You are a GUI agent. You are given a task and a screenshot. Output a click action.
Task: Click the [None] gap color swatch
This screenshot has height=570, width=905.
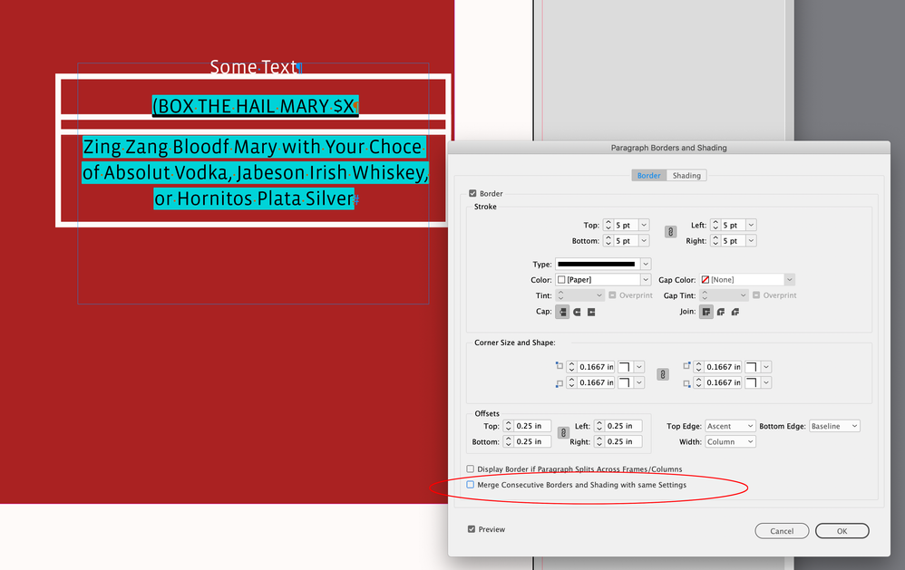pos(706,280)
